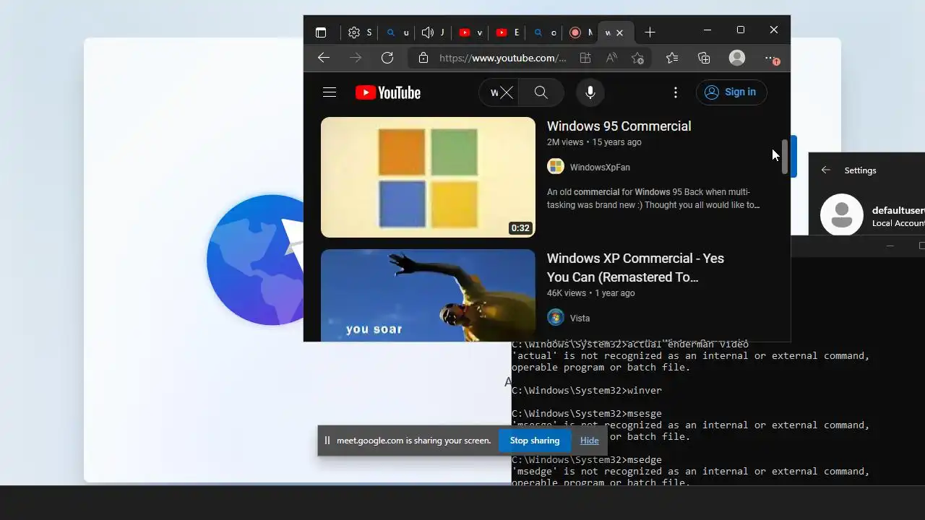The height and width of the screenshot is (520, 925).
Task: Switch to the search tab labeled 'o'
Action: (x=543, y=32)
